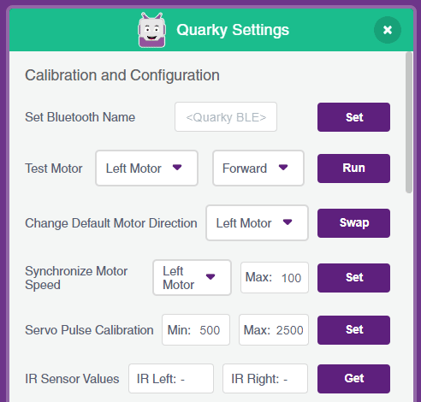The width and height of the screenshot is (421, 402).
Task: Click the settings panel vertical scrollbar
Action: [x=409, y=122]
